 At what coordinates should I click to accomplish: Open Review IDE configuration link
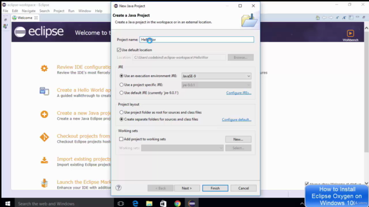tap(84, 67)
